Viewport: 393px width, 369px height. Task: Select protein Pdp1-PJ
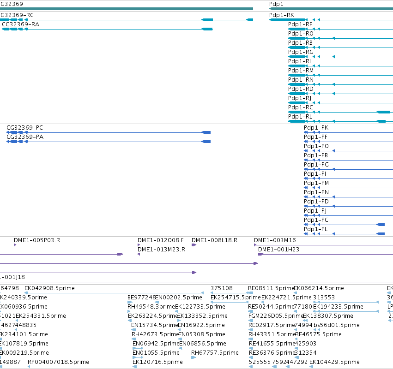coord(315,211)
